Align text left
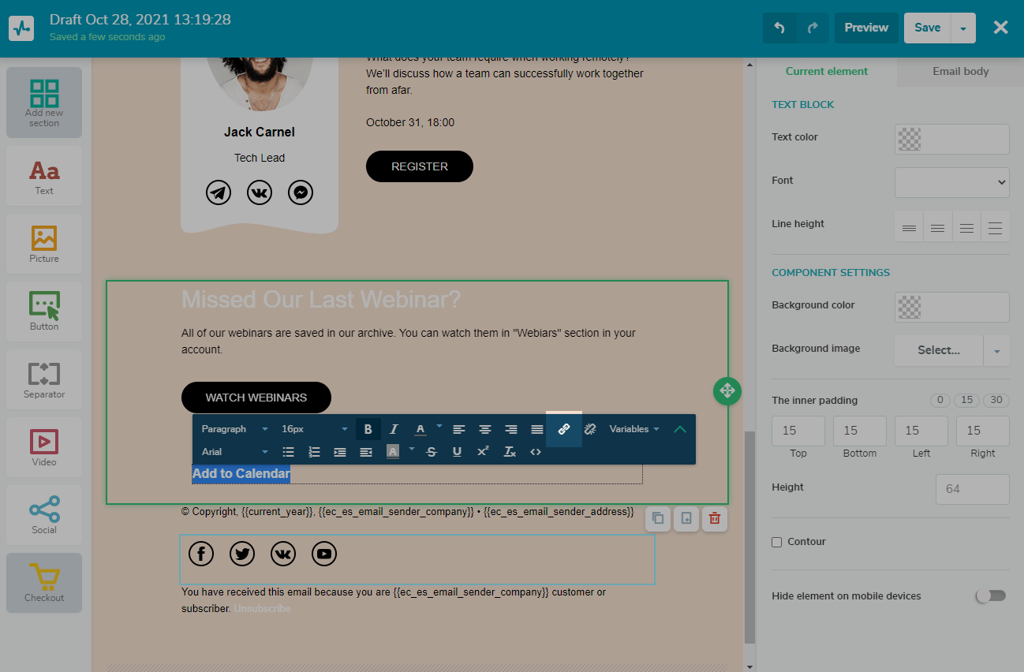Image resolution: width=1024 pixels, height=672 pixels. (x=458, y=429)
